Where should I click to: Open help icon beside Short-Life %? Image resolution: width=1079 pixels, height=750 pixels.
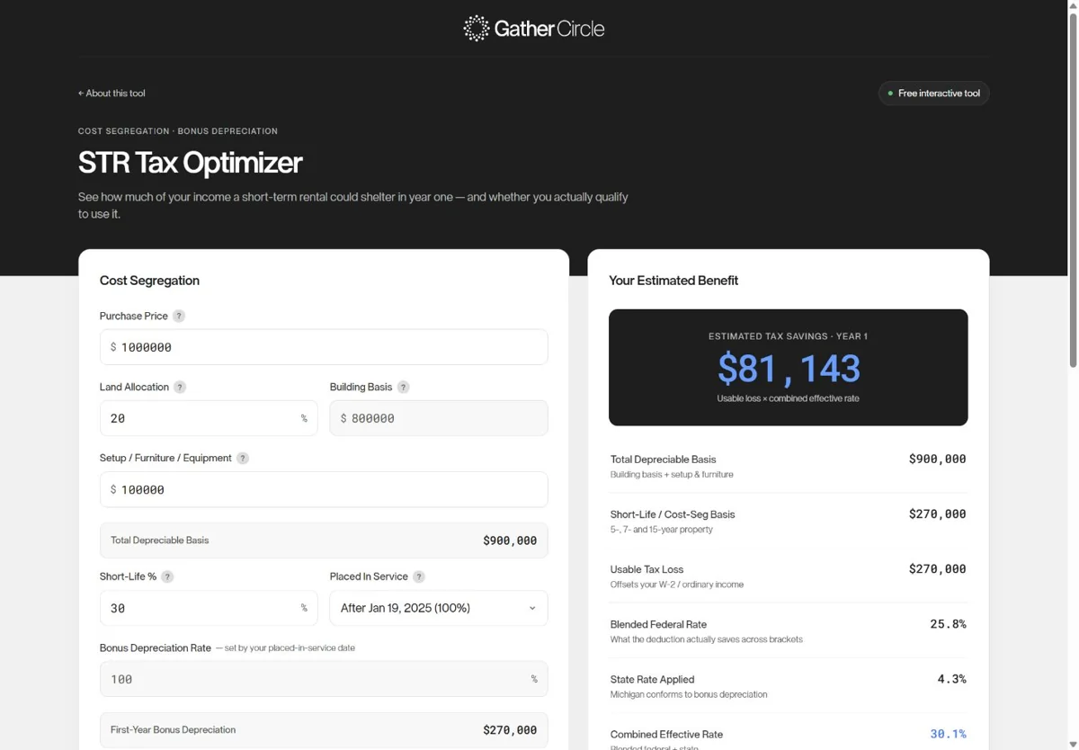click(167, 576)
